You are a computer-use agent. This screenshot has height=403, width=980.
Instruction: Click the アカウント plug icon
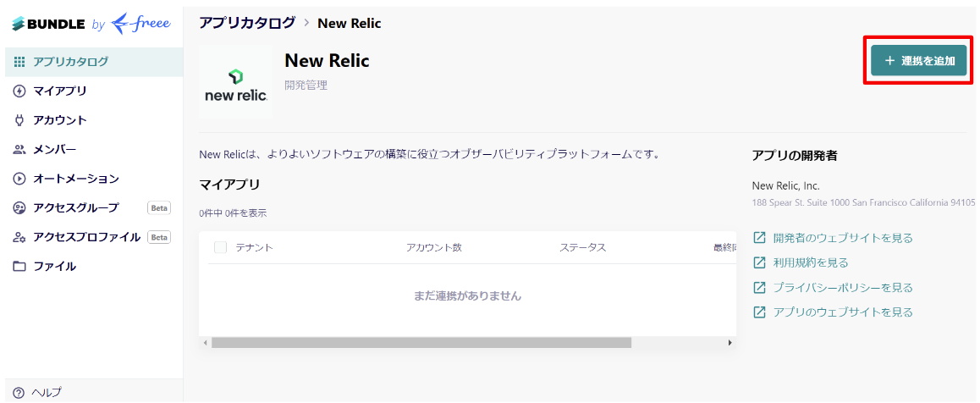coord(19,120)
